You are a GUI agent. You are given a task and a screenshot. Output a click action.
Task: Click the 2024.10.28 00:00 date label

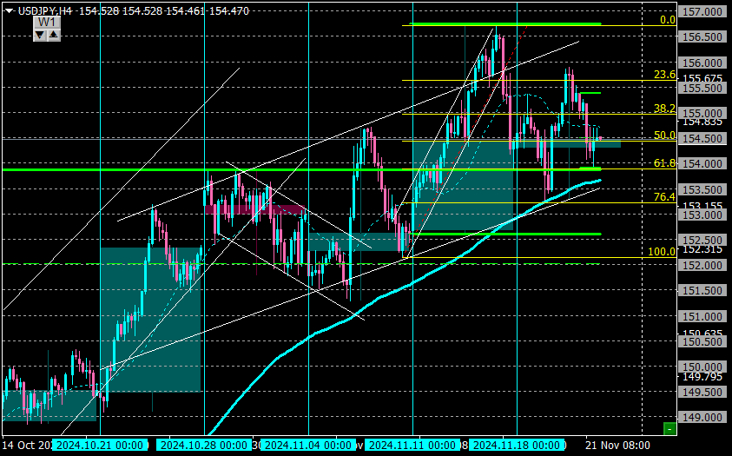(204, 446)
